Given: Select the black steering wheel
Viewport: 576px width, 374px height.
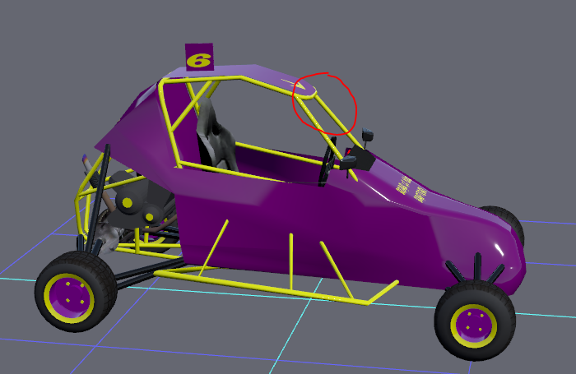Looking at the screenshot, I should [x=328, y=161].
